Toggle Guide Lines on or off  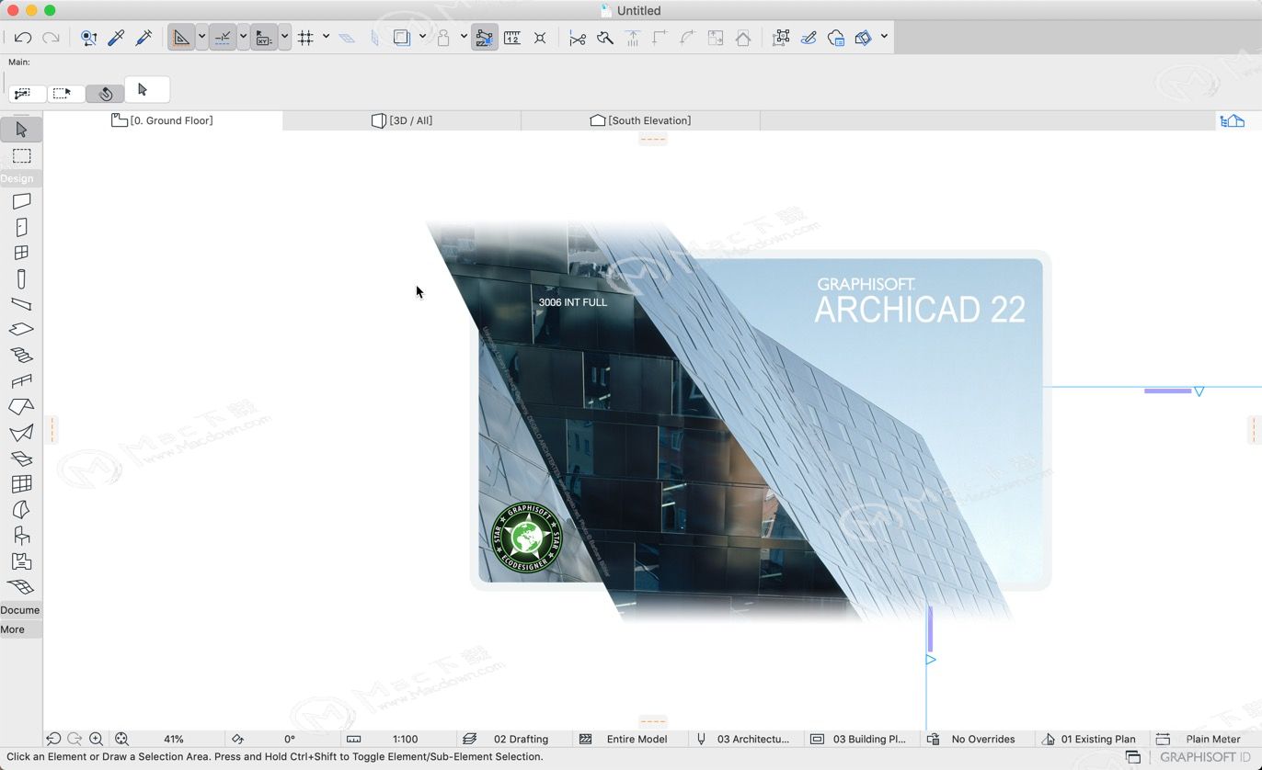(181, 38)
